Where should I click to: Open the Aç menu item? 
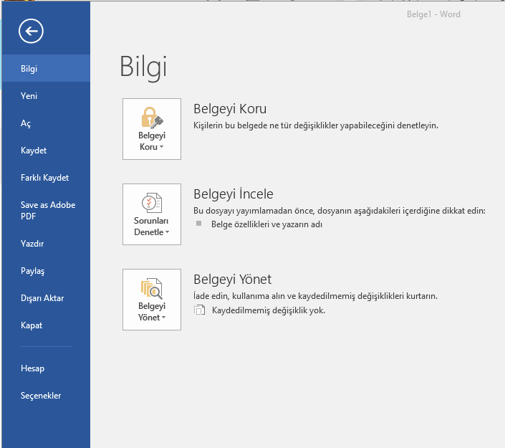(x=46, y=123)
